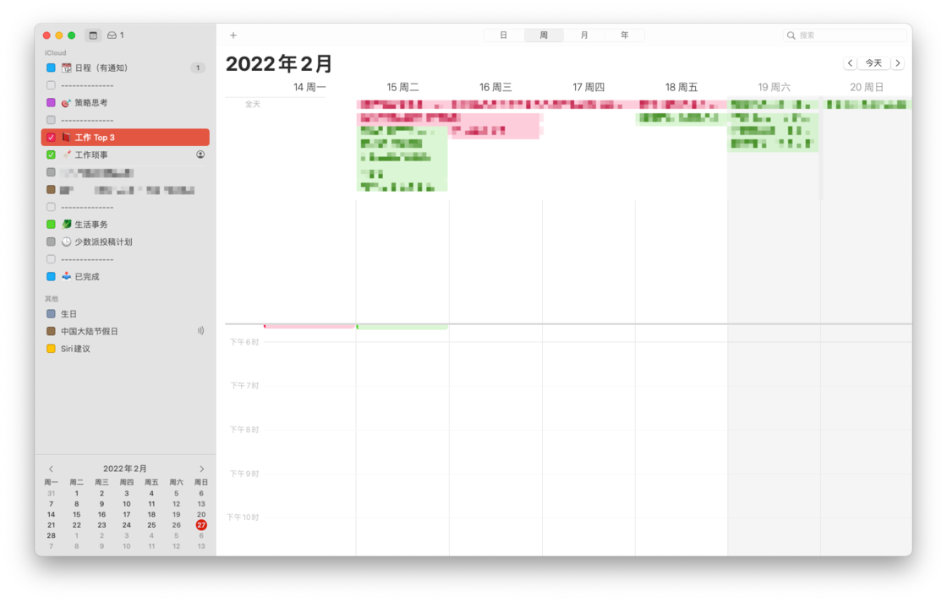Click the 全天 all-day label
Screen dimensions: 947x602
[x=253, y=105]
